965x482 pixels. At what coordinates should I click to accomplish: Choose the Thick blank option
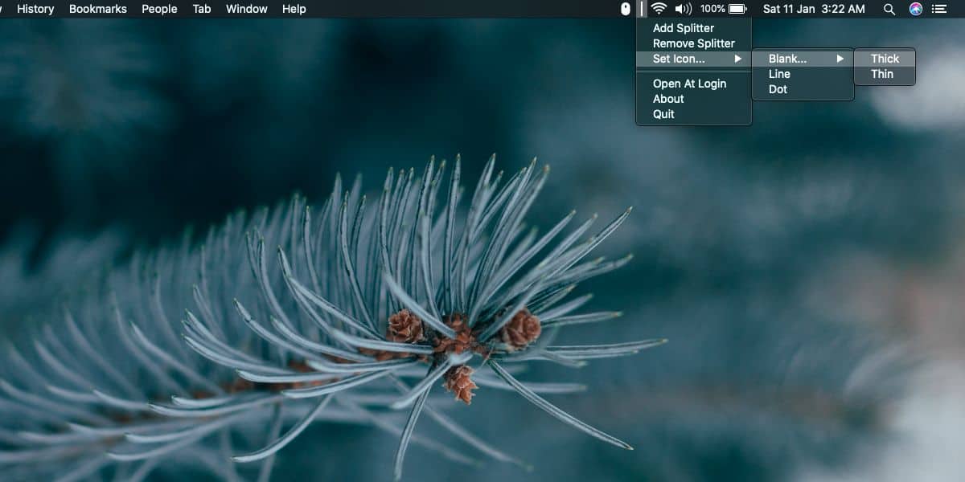(885, 59)
